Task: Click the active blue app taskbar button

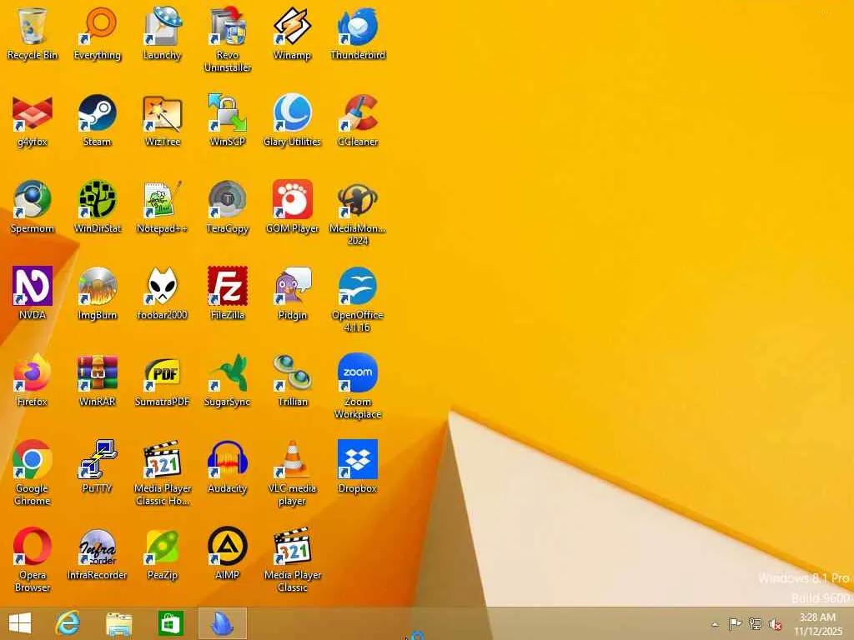Action: tap(222, 623)
